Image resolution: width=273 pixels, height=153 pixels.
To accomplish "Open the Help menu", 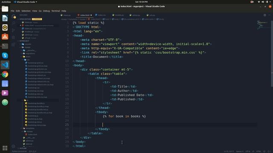I will [x=64, y=11].
